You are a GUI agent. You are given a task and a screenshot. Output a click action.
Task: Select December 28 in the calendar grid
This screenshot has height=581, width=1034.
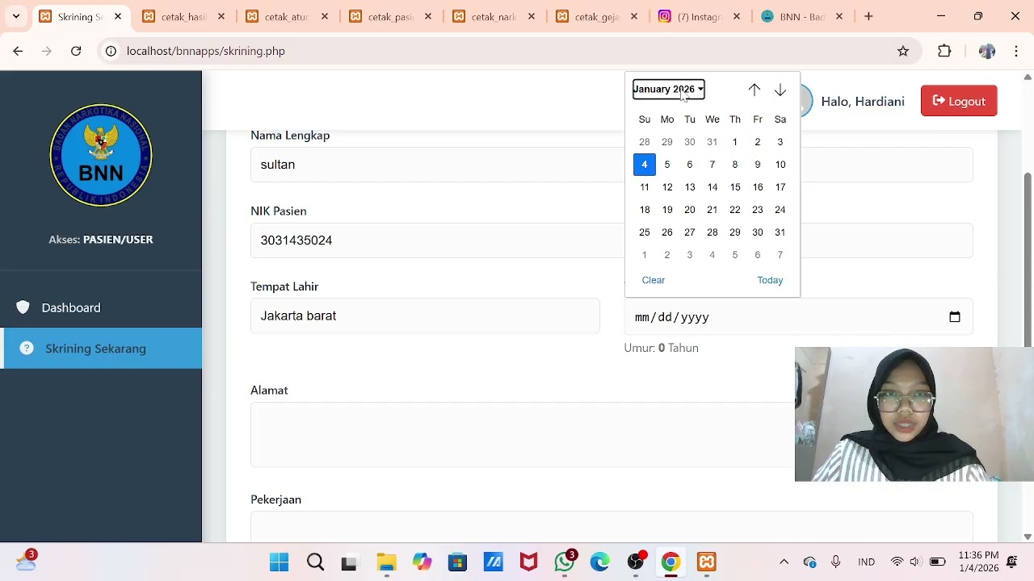click(644, 142)
